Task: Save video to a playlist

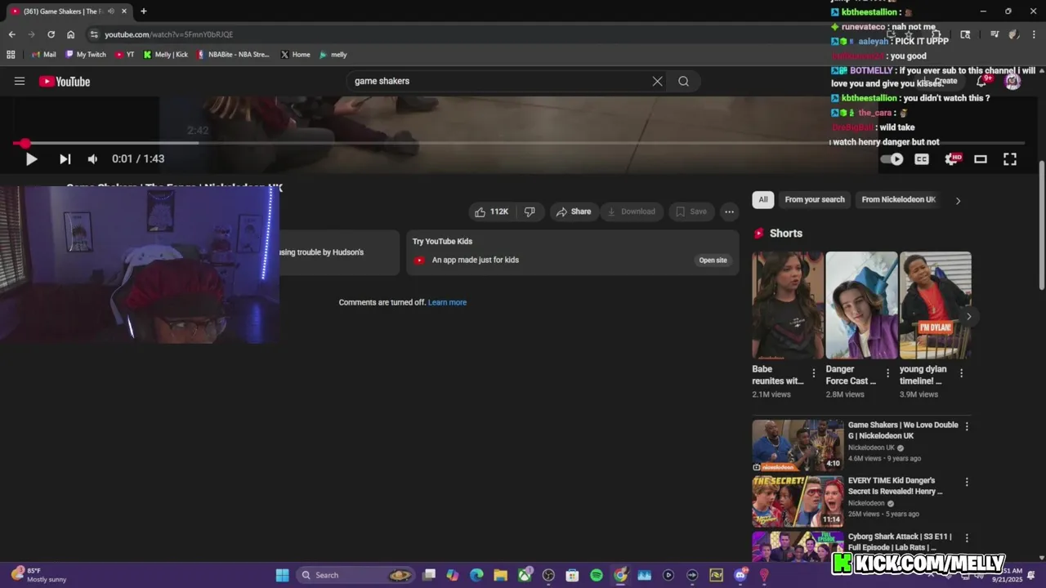Action: [x=691, y=212]
